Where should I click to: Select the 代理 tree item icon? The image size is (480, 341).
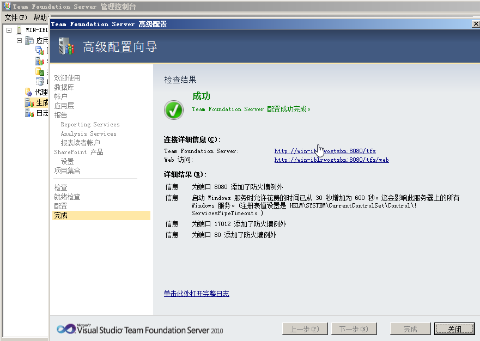29,92
